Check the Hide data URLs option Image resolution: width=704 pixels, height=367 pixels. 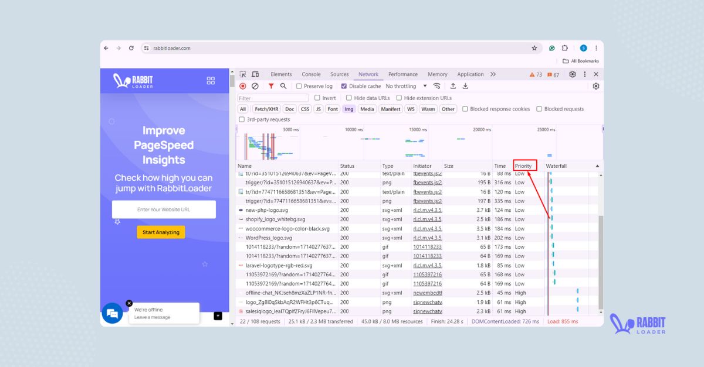[350, 98]
